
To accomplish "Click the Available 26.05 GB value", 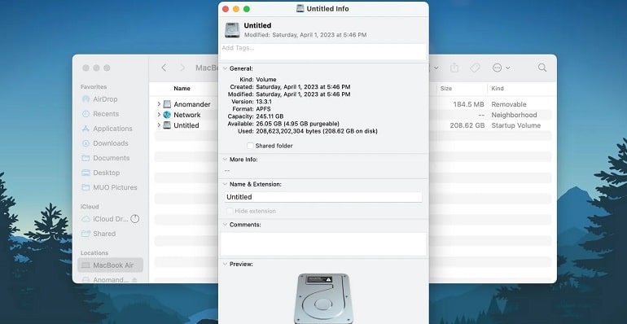I will click(x=297, y=124).
